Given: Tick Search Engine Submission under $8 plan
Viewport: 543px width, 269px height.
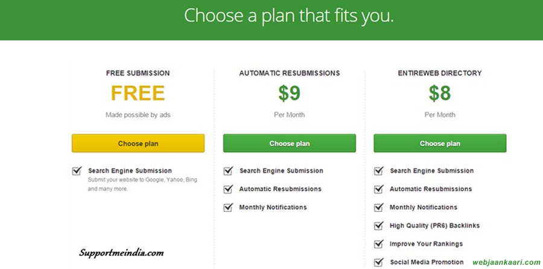Looking at the screenshot, I should (x=379, y=171).
